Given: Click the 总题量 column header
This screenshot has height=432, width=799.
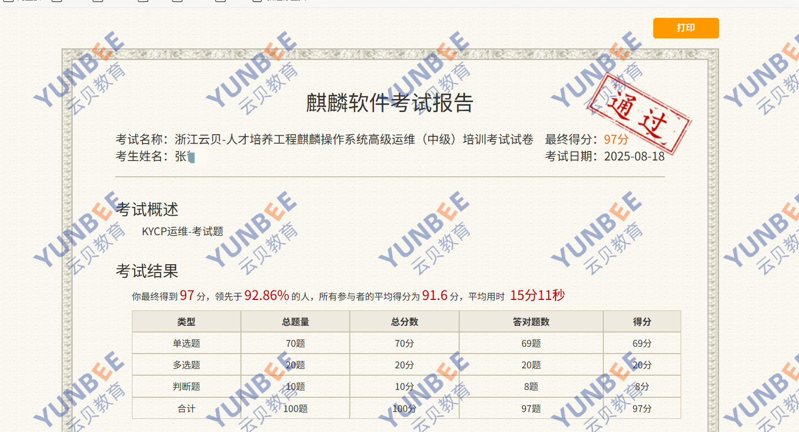Looking at the screenshot, I should click(x=295, y=322).
